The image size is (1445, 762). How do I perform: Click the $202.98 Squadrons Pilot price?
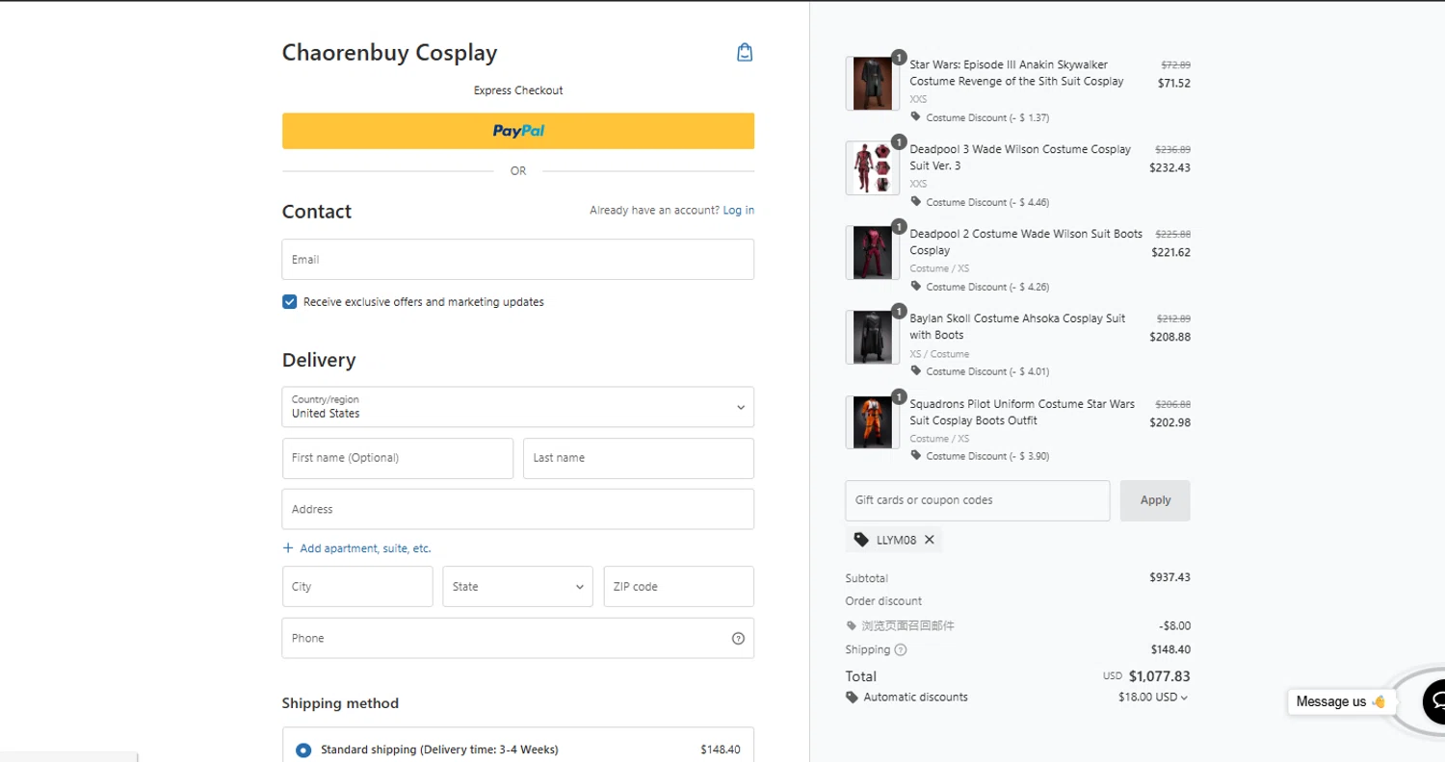click(x=1169, y=422)
